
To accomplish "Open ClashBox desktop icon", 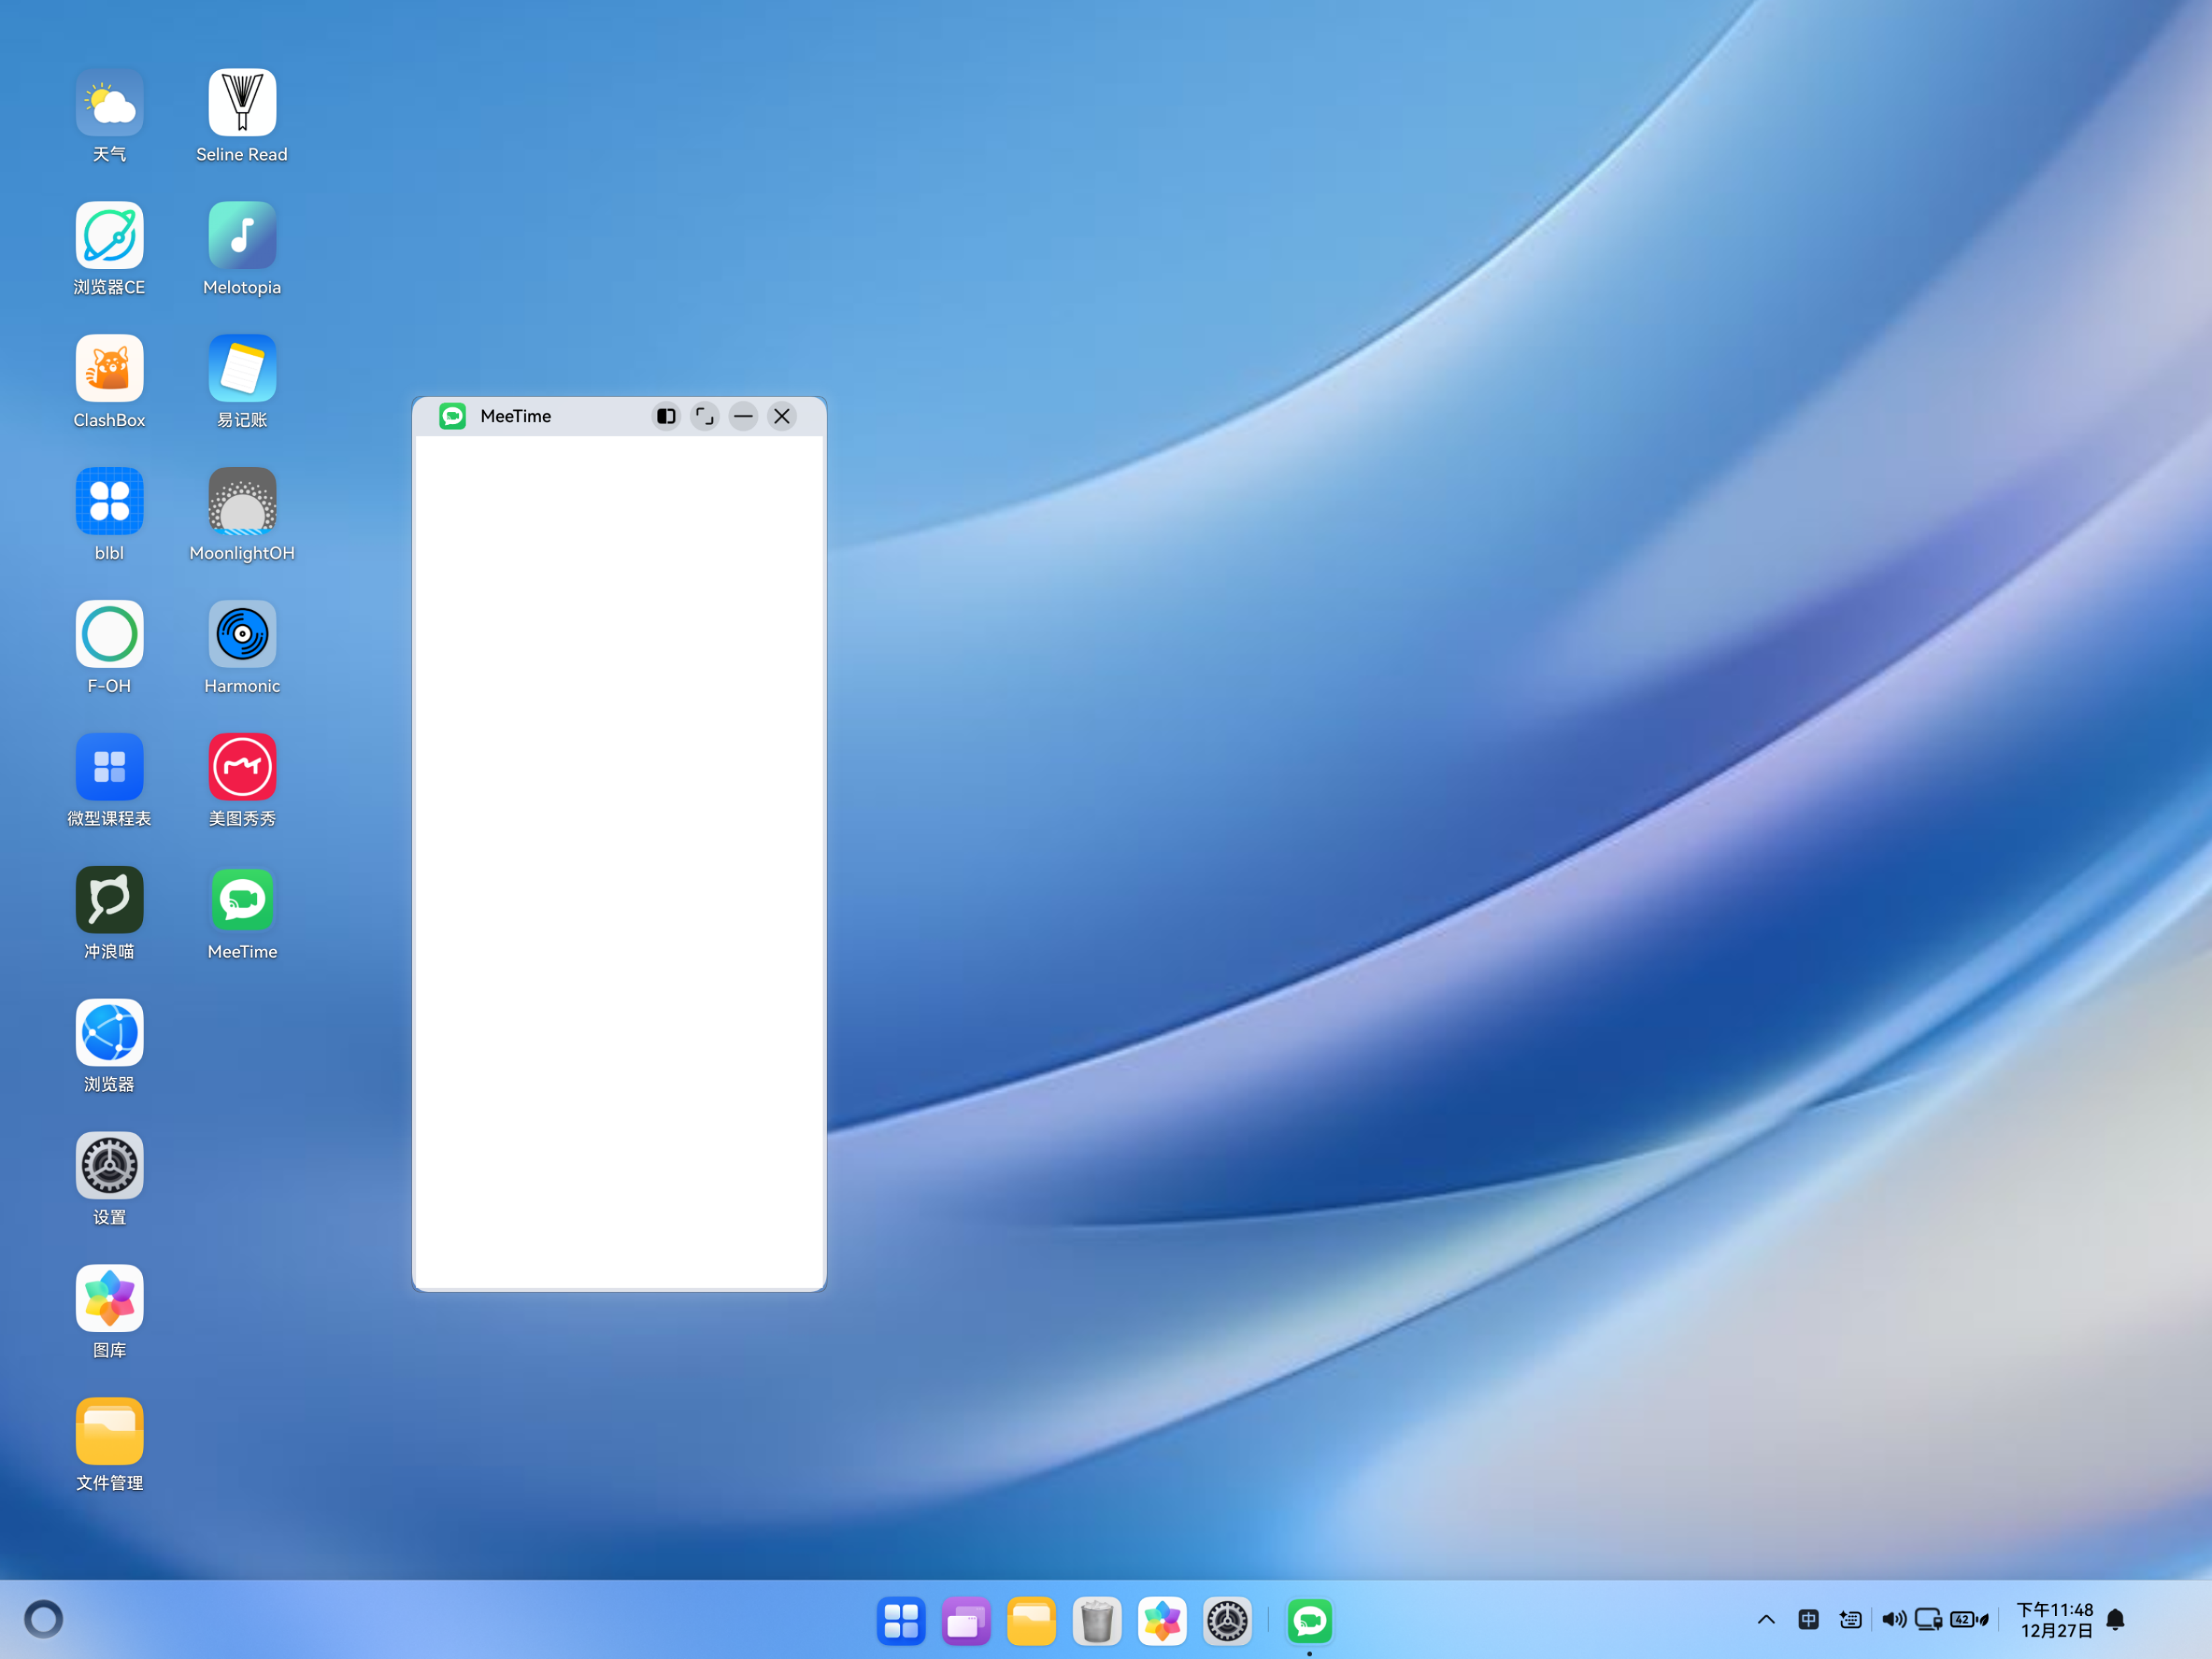I will coord(109,369).
